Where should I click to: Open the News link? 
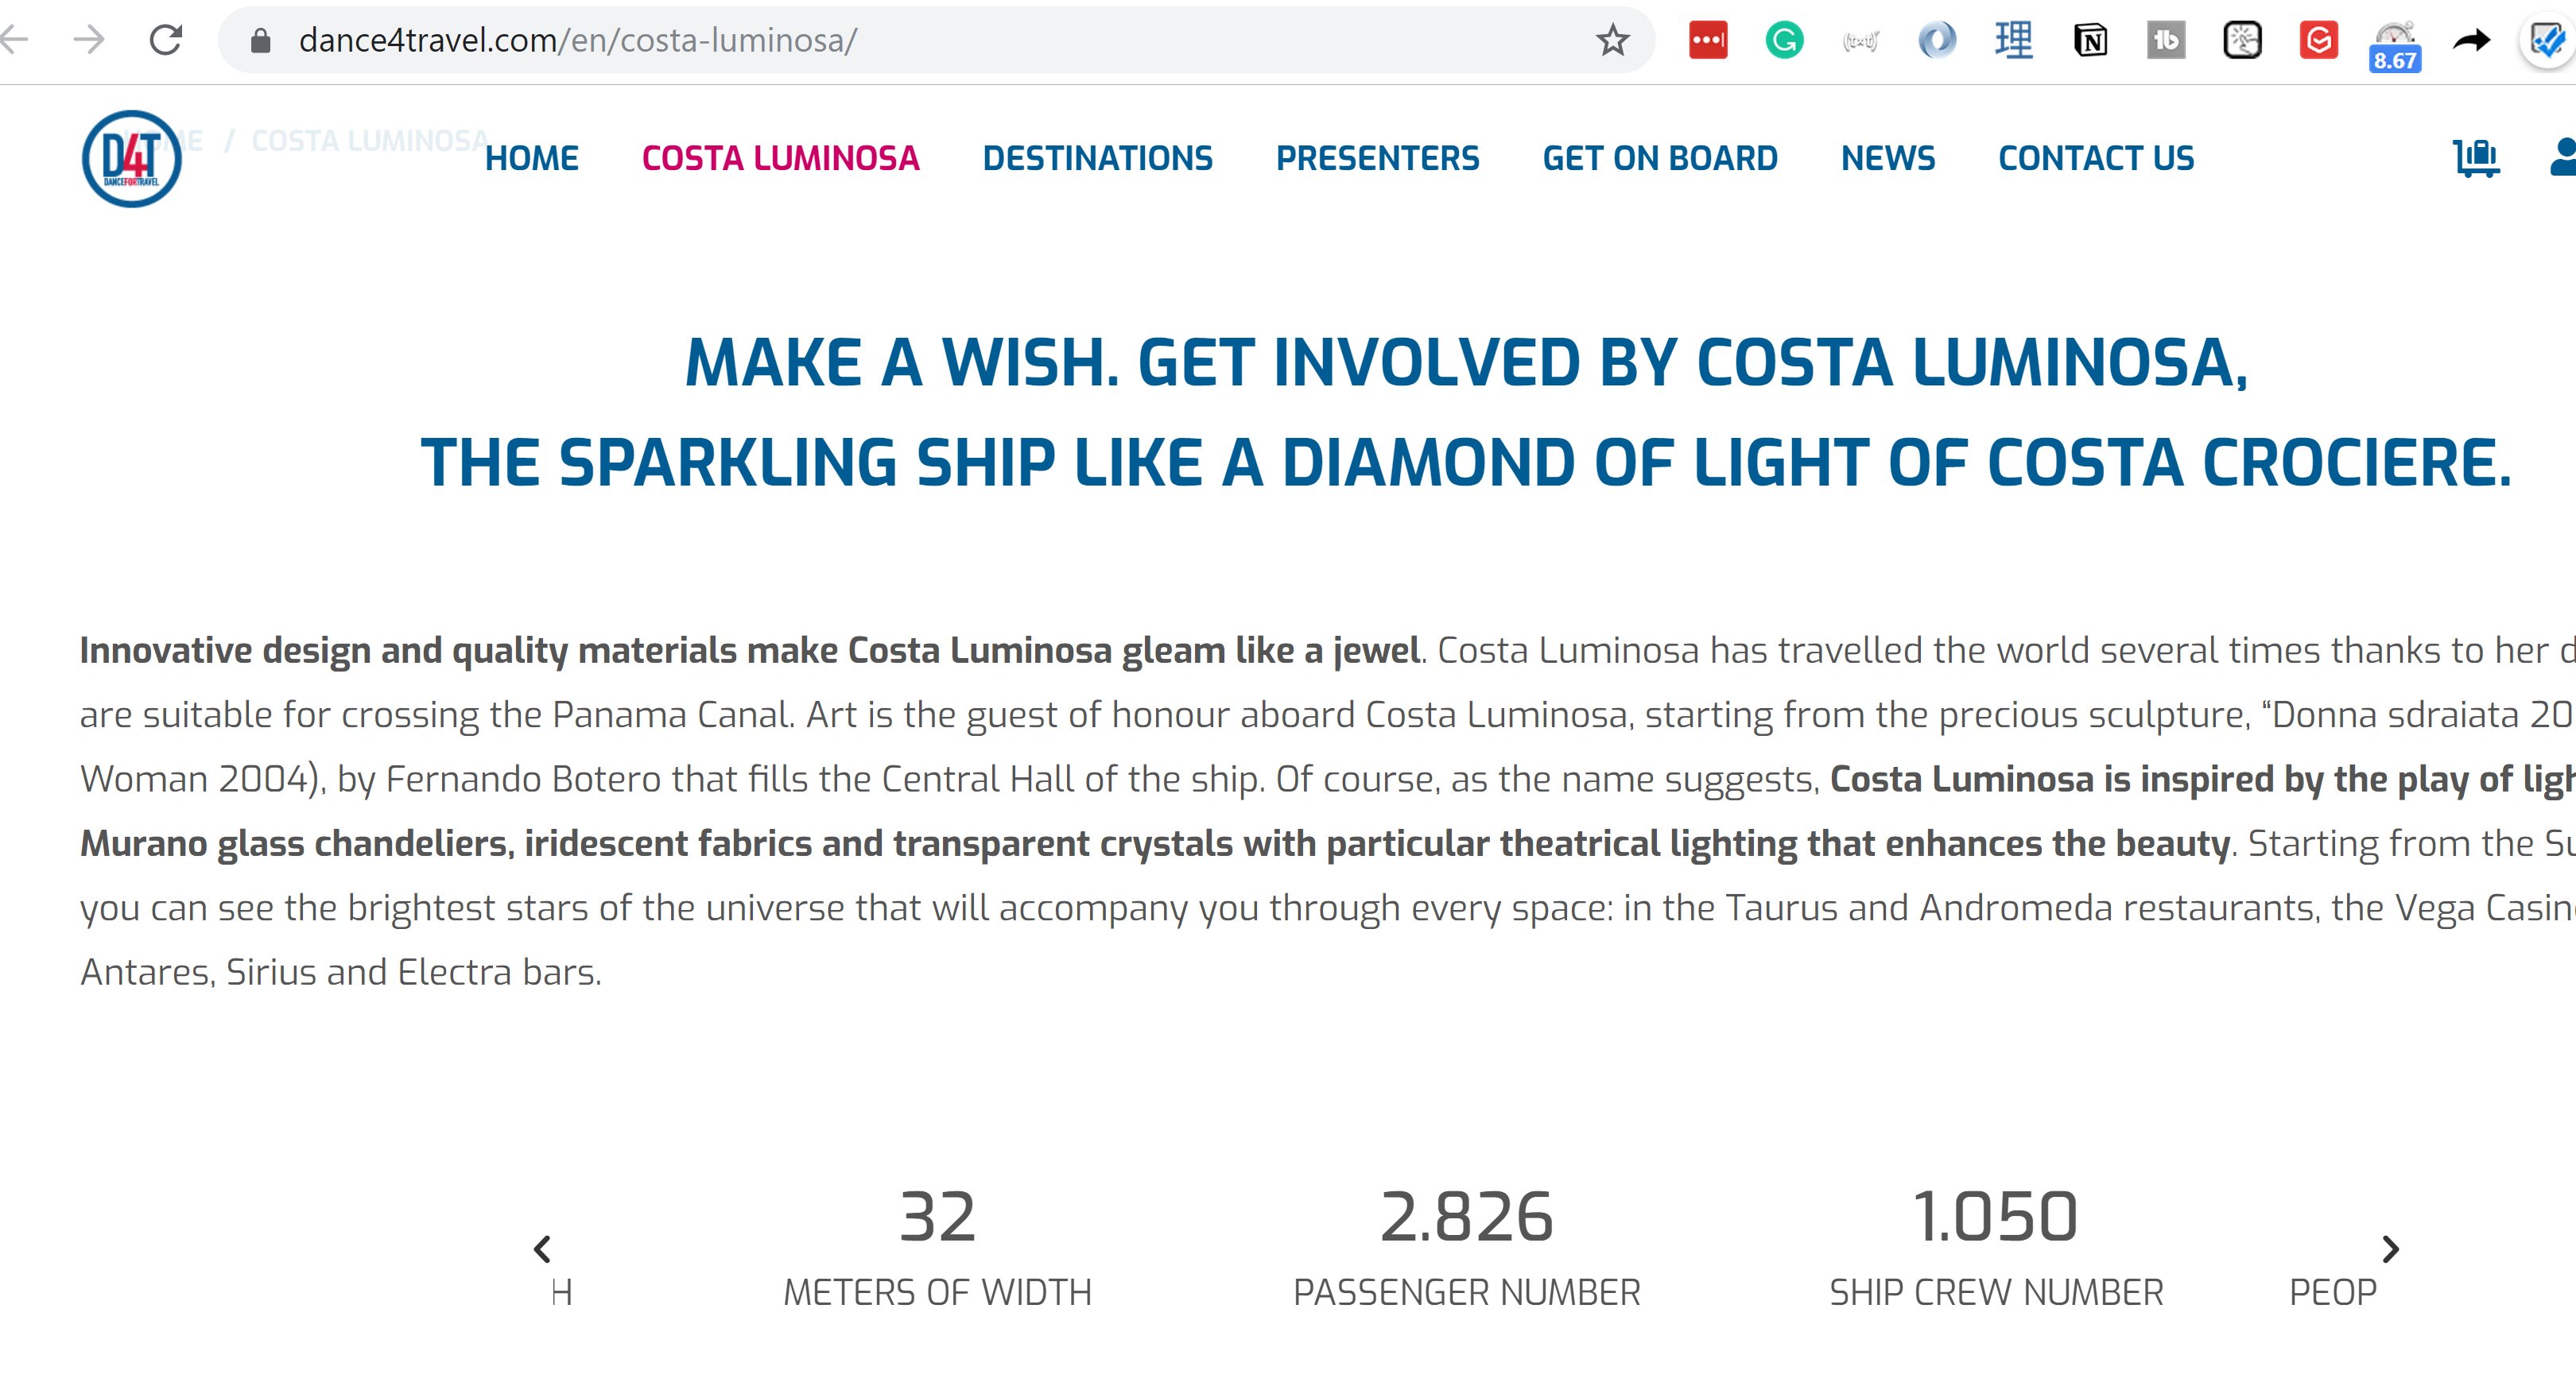[x=1888, y=159]
